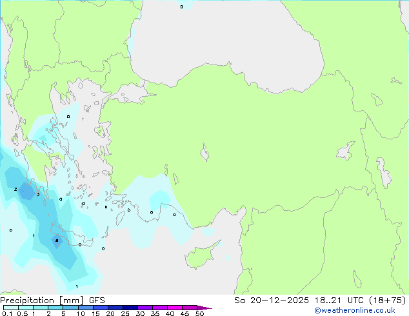This screenshot has height=316, width=409.
Task: Click the 'GFS' model label
Action: pyautogui.click(x=97, y=301)
